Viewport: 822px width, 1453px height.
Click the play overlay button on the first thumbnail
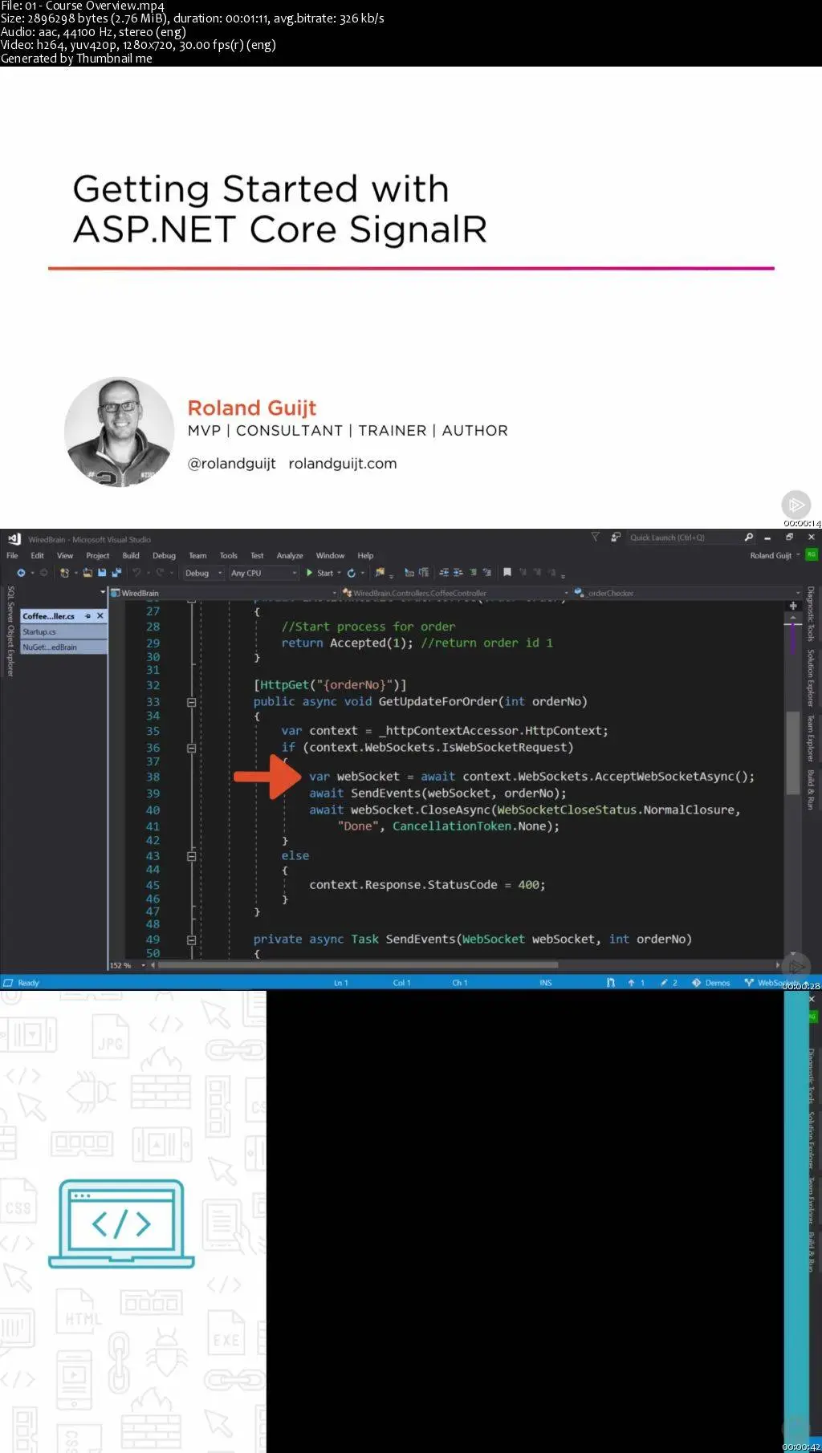(796, 505)
